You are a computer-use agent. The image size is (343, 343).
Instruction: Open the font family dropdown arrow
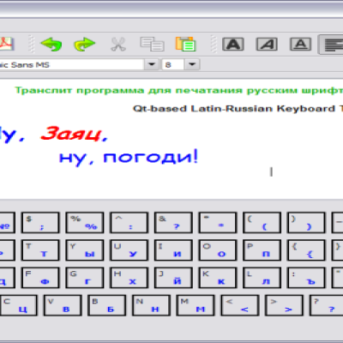[152, 64]
